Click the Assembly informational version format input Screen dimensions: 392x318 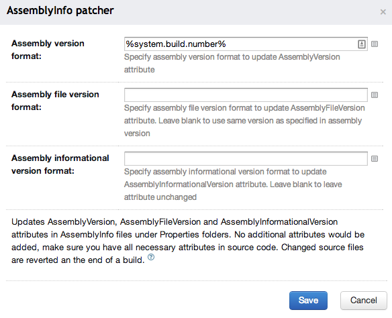[x=246, y=158]
